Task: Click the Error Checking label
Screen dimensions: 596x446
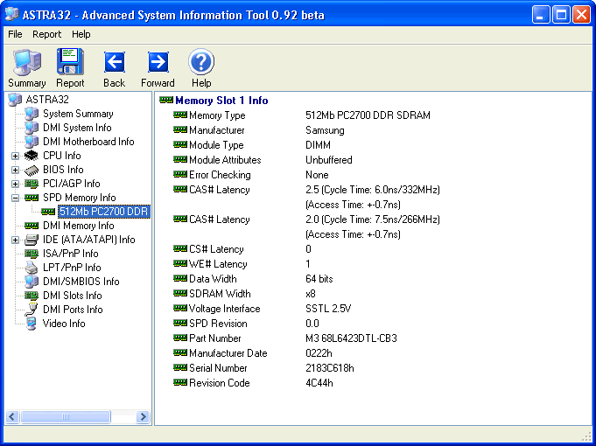Action: [x=220, y=175]
